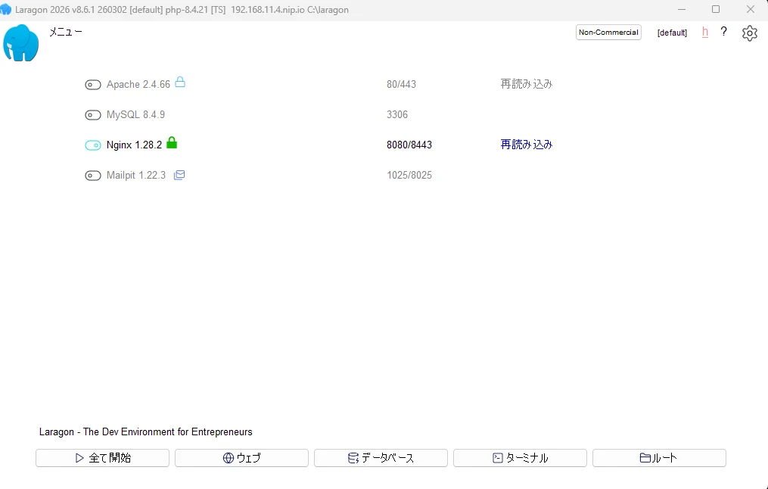
Task: Toggle the MySQL 8.4.9 service switch
Action: [x=92, y=115]
